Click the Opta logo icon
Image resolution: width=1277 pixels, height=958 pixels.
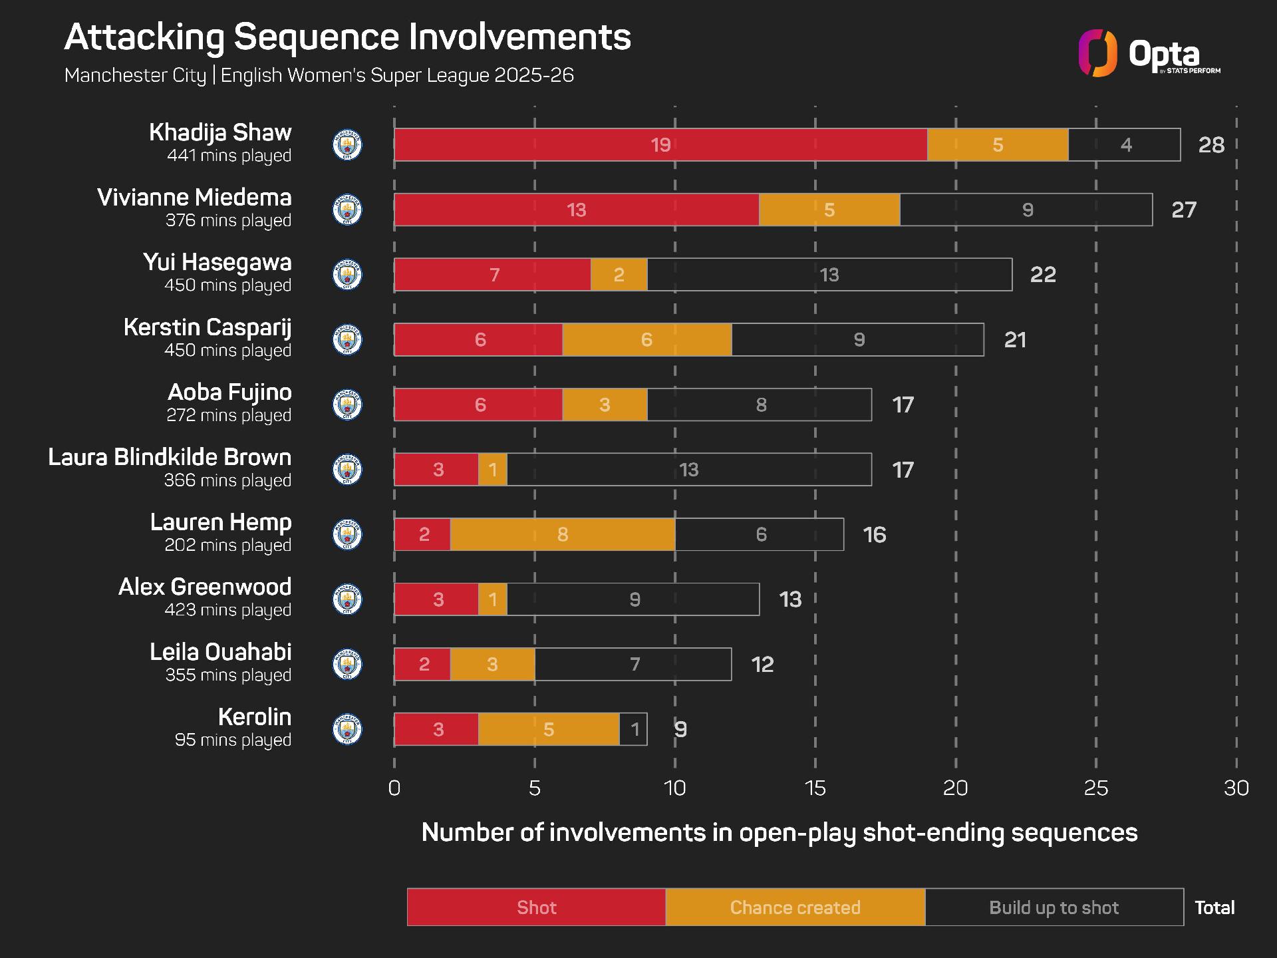pos(1097,53)
